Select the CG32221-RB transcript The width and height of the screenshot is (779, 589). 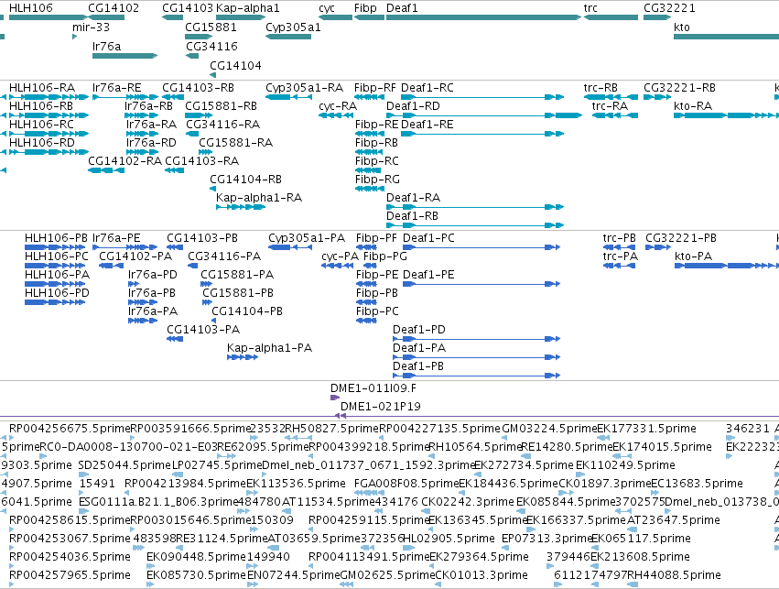657,97
